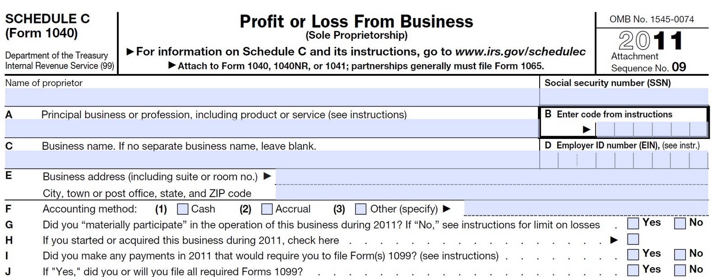Click the code from instructions boxes in B
Viewport: 722px width, 277px height.
pyautogui.click(x=652, y=129)
